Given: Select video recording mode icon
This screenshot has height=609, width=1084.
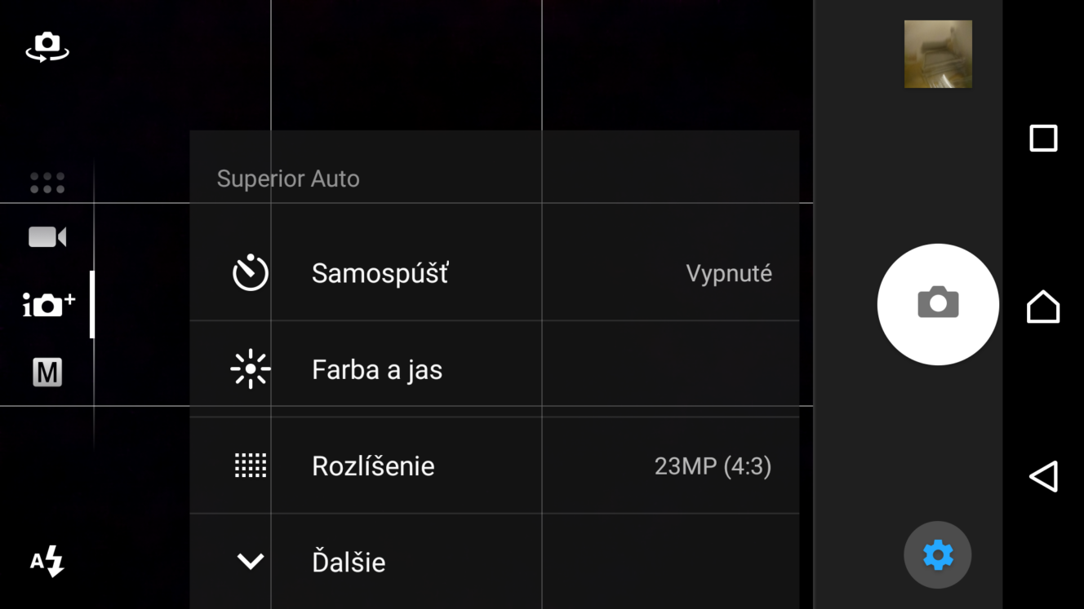Looking at the screenshot, I should click(x=47, y=236).
